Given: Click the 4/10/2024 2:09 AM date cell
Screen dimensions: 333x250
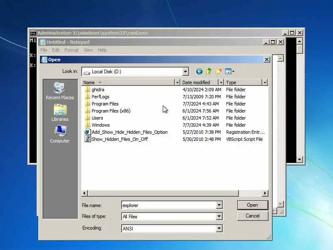Looking at the screenshot, I should coord(202,90).
